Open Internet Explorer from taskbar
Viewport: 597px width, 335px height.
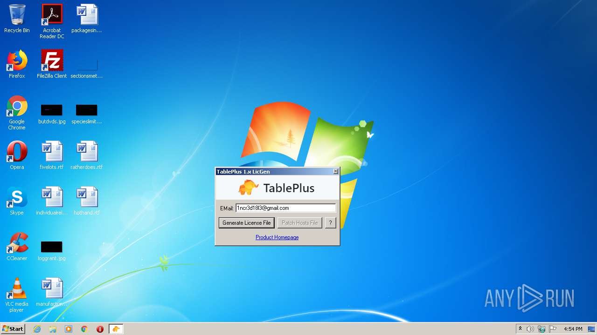(x=37, y=329)
